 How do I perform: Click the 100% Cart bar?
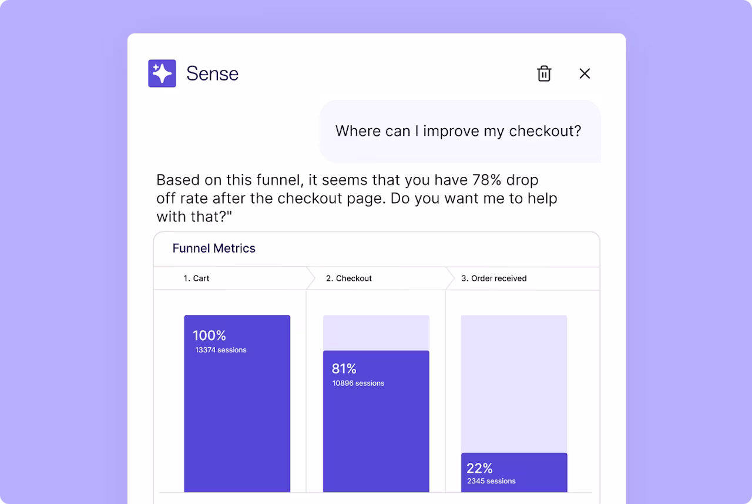pos(237,404)
